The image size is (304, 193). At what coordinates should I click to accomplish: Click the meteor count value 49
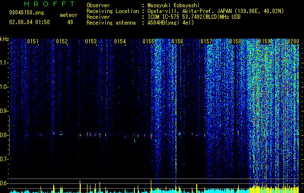[x=70, y=22]
